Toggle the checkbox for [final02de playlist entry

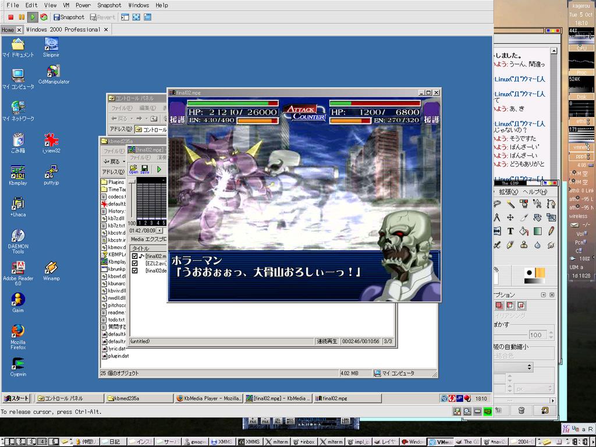click(134, 271)
